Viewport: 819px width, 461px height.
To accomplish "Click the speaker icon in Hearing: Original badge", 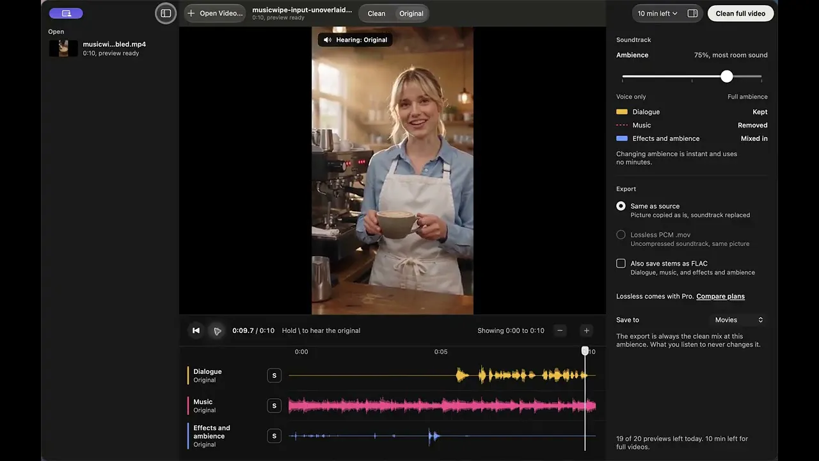I will click(x=328, y=40).
